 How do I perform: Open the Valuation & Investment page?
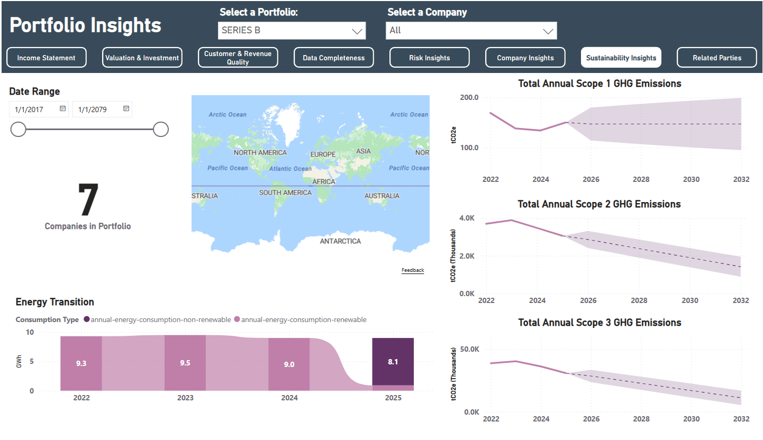coord(142,58)
